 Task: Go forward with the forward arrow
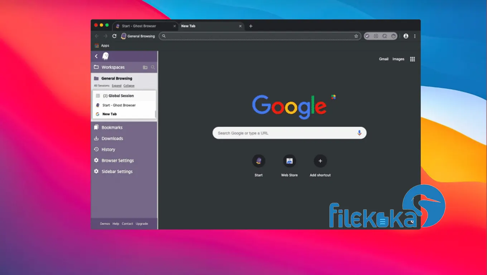point(105,36)
